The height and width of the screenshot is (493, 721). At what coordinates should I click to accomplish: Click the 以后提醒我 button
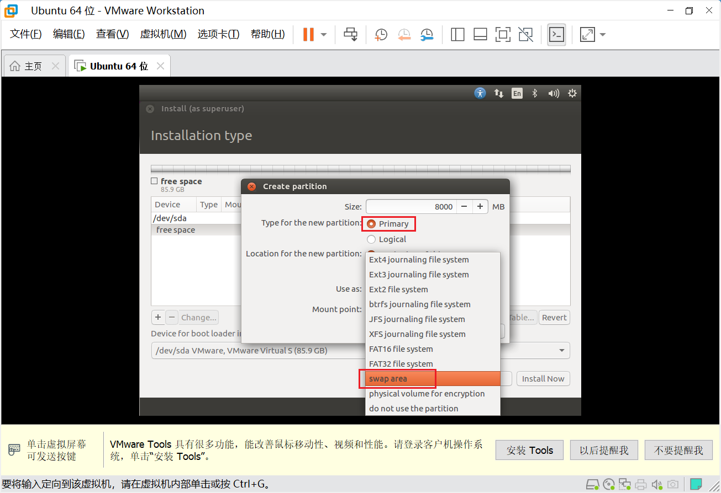pyautogui.click(x=604, y=450)
